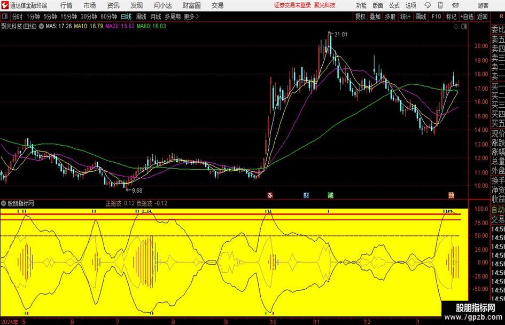This screenshot has height=325, width=505.
Task: Click the 自动 label in the right panel
Action: click(498, 210)
